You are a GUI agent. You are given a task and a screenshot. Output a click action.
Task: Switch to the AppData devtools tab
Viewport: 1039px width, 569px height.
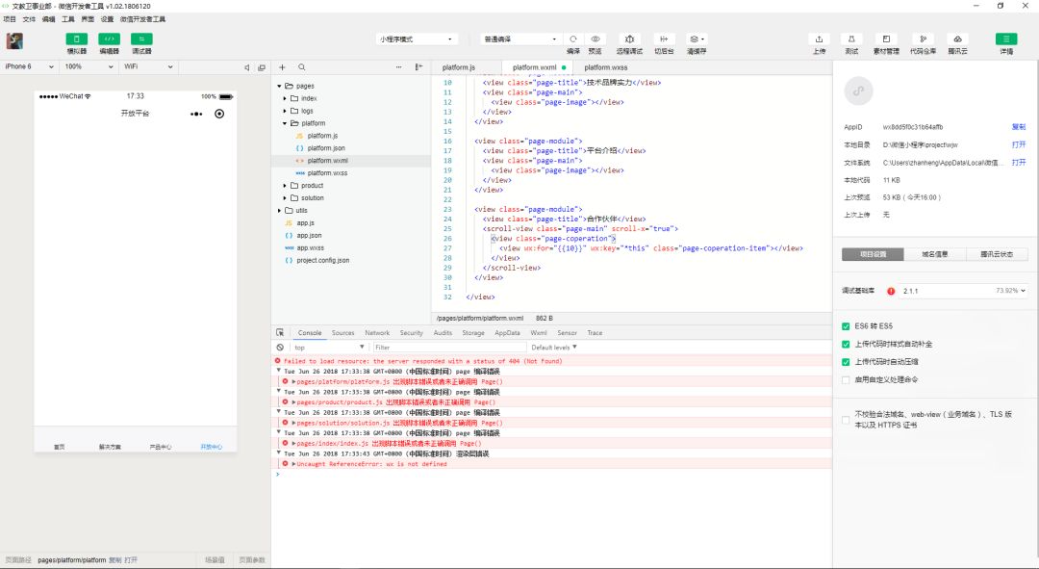click(x=507, y=333)
